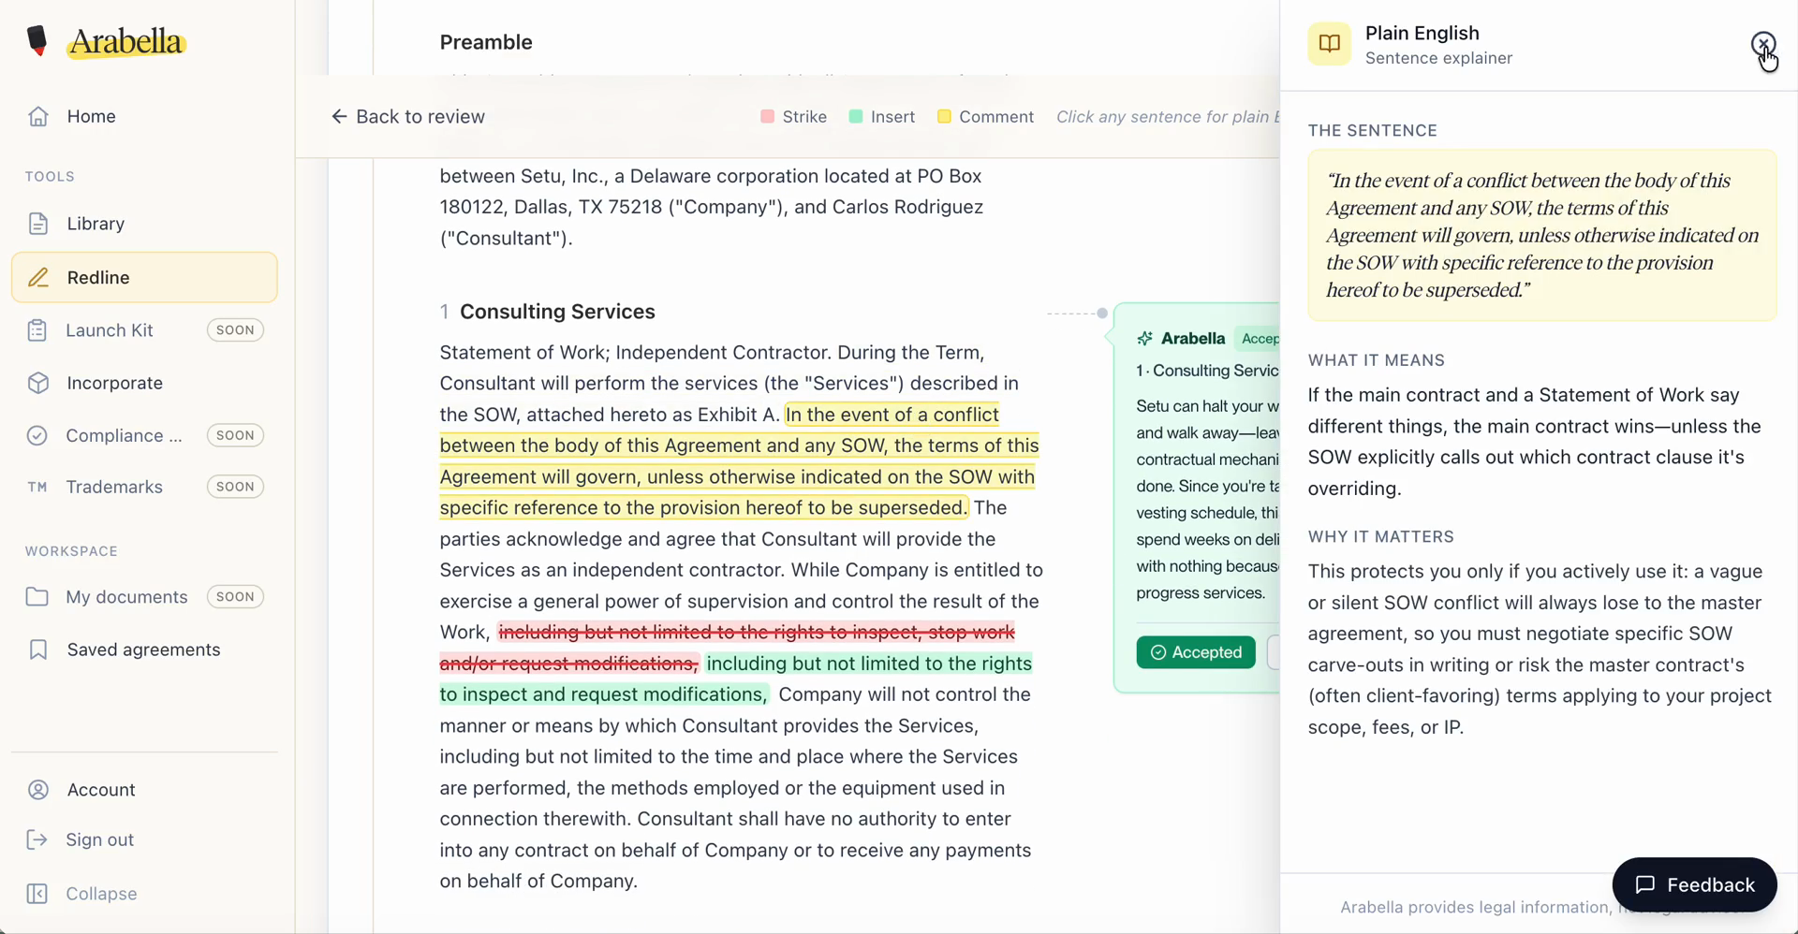Viewport: 1798px width, 934px height.
Task: Open Home from the sidebar
Action: pyautogui.click(x=144, y=116)
